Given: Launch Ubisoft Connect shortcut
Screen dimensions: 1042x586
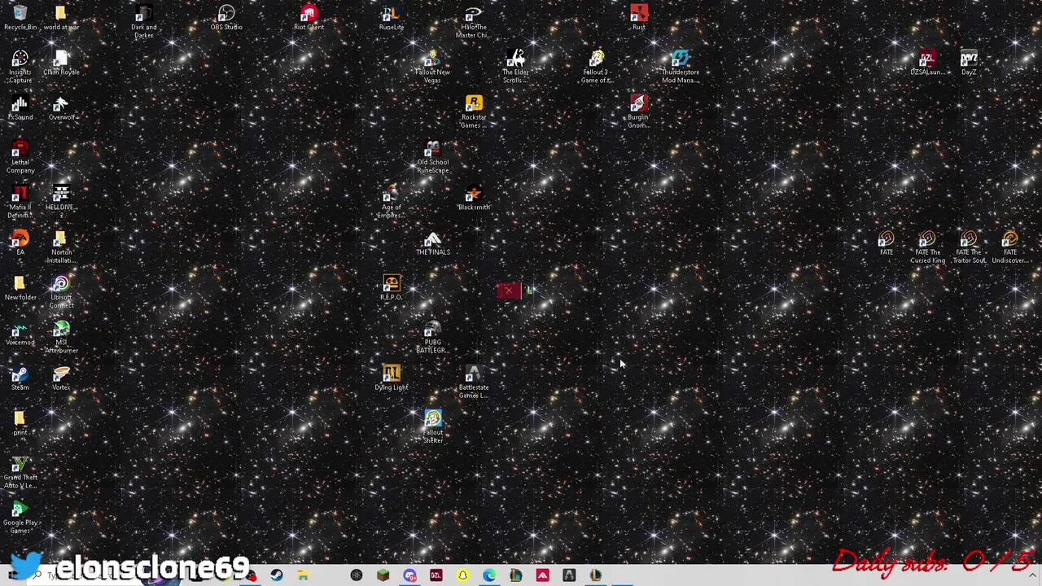Looking at the screenshot, I should pos(61,291).
